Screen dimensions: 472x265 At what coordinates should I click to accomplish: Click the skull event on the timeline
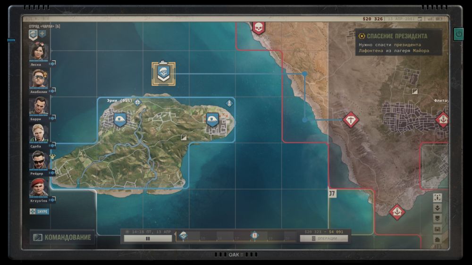(183, 235)
